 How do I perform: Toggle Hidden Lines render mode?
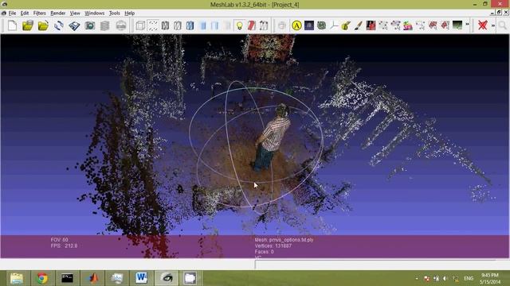tap(178, 25)
